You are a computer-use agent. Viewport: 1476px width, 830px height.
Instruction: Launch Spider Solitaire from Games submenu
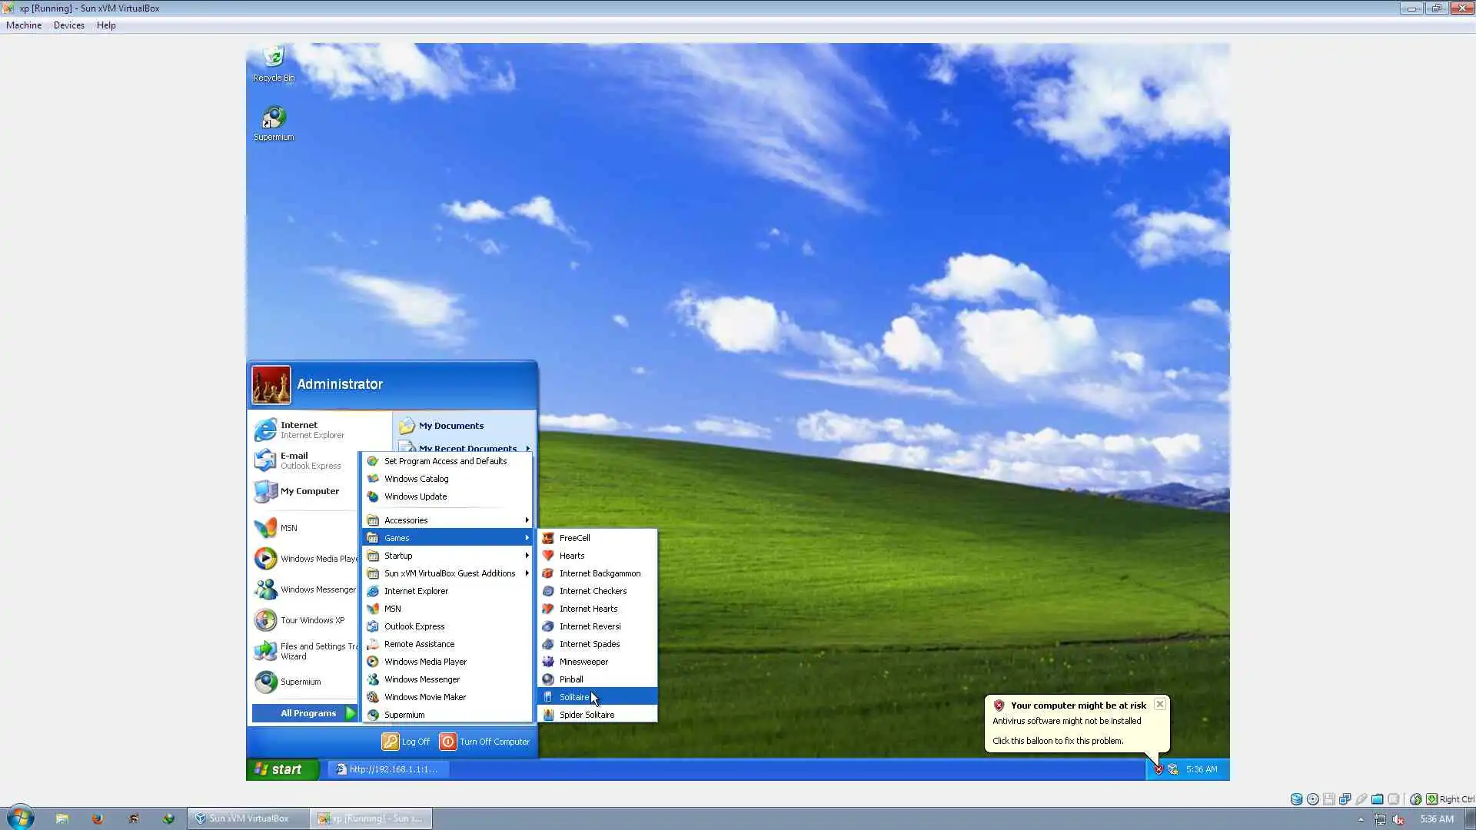coord(587,715)
